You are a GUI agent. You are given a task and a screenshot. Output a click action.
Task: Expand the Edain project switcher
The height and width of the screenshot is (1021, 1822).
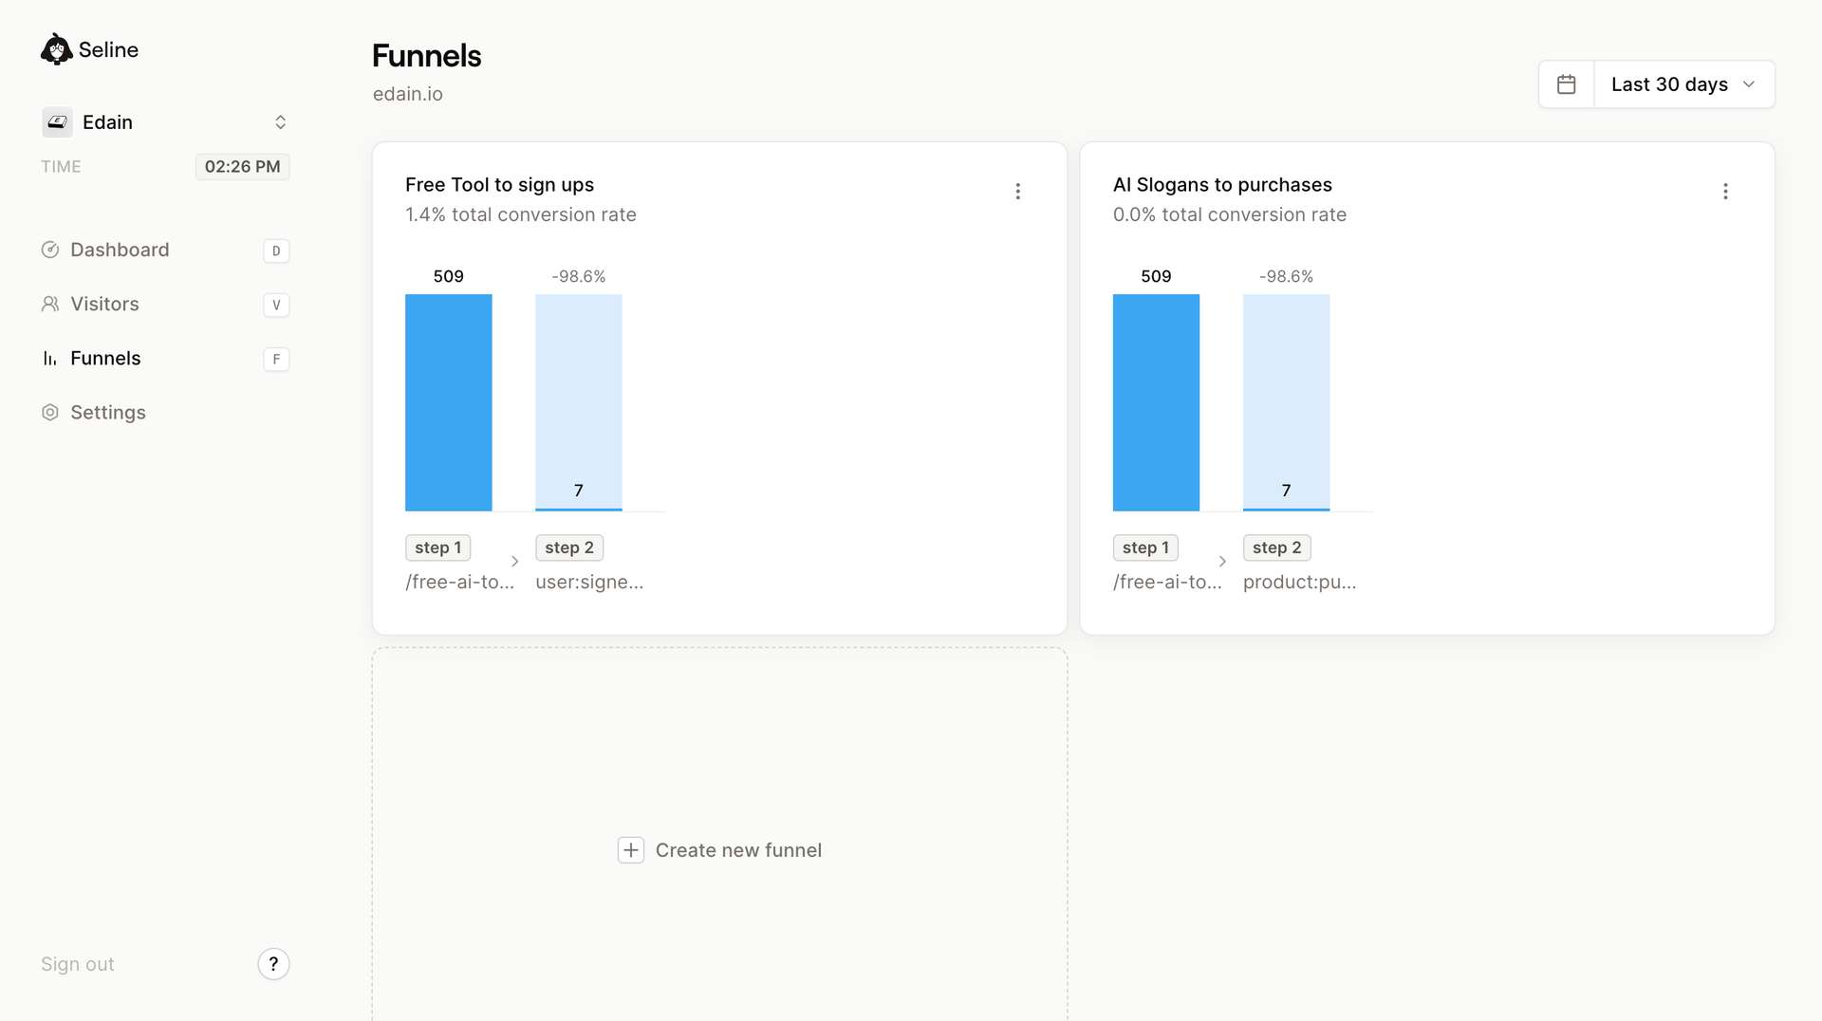280,122
